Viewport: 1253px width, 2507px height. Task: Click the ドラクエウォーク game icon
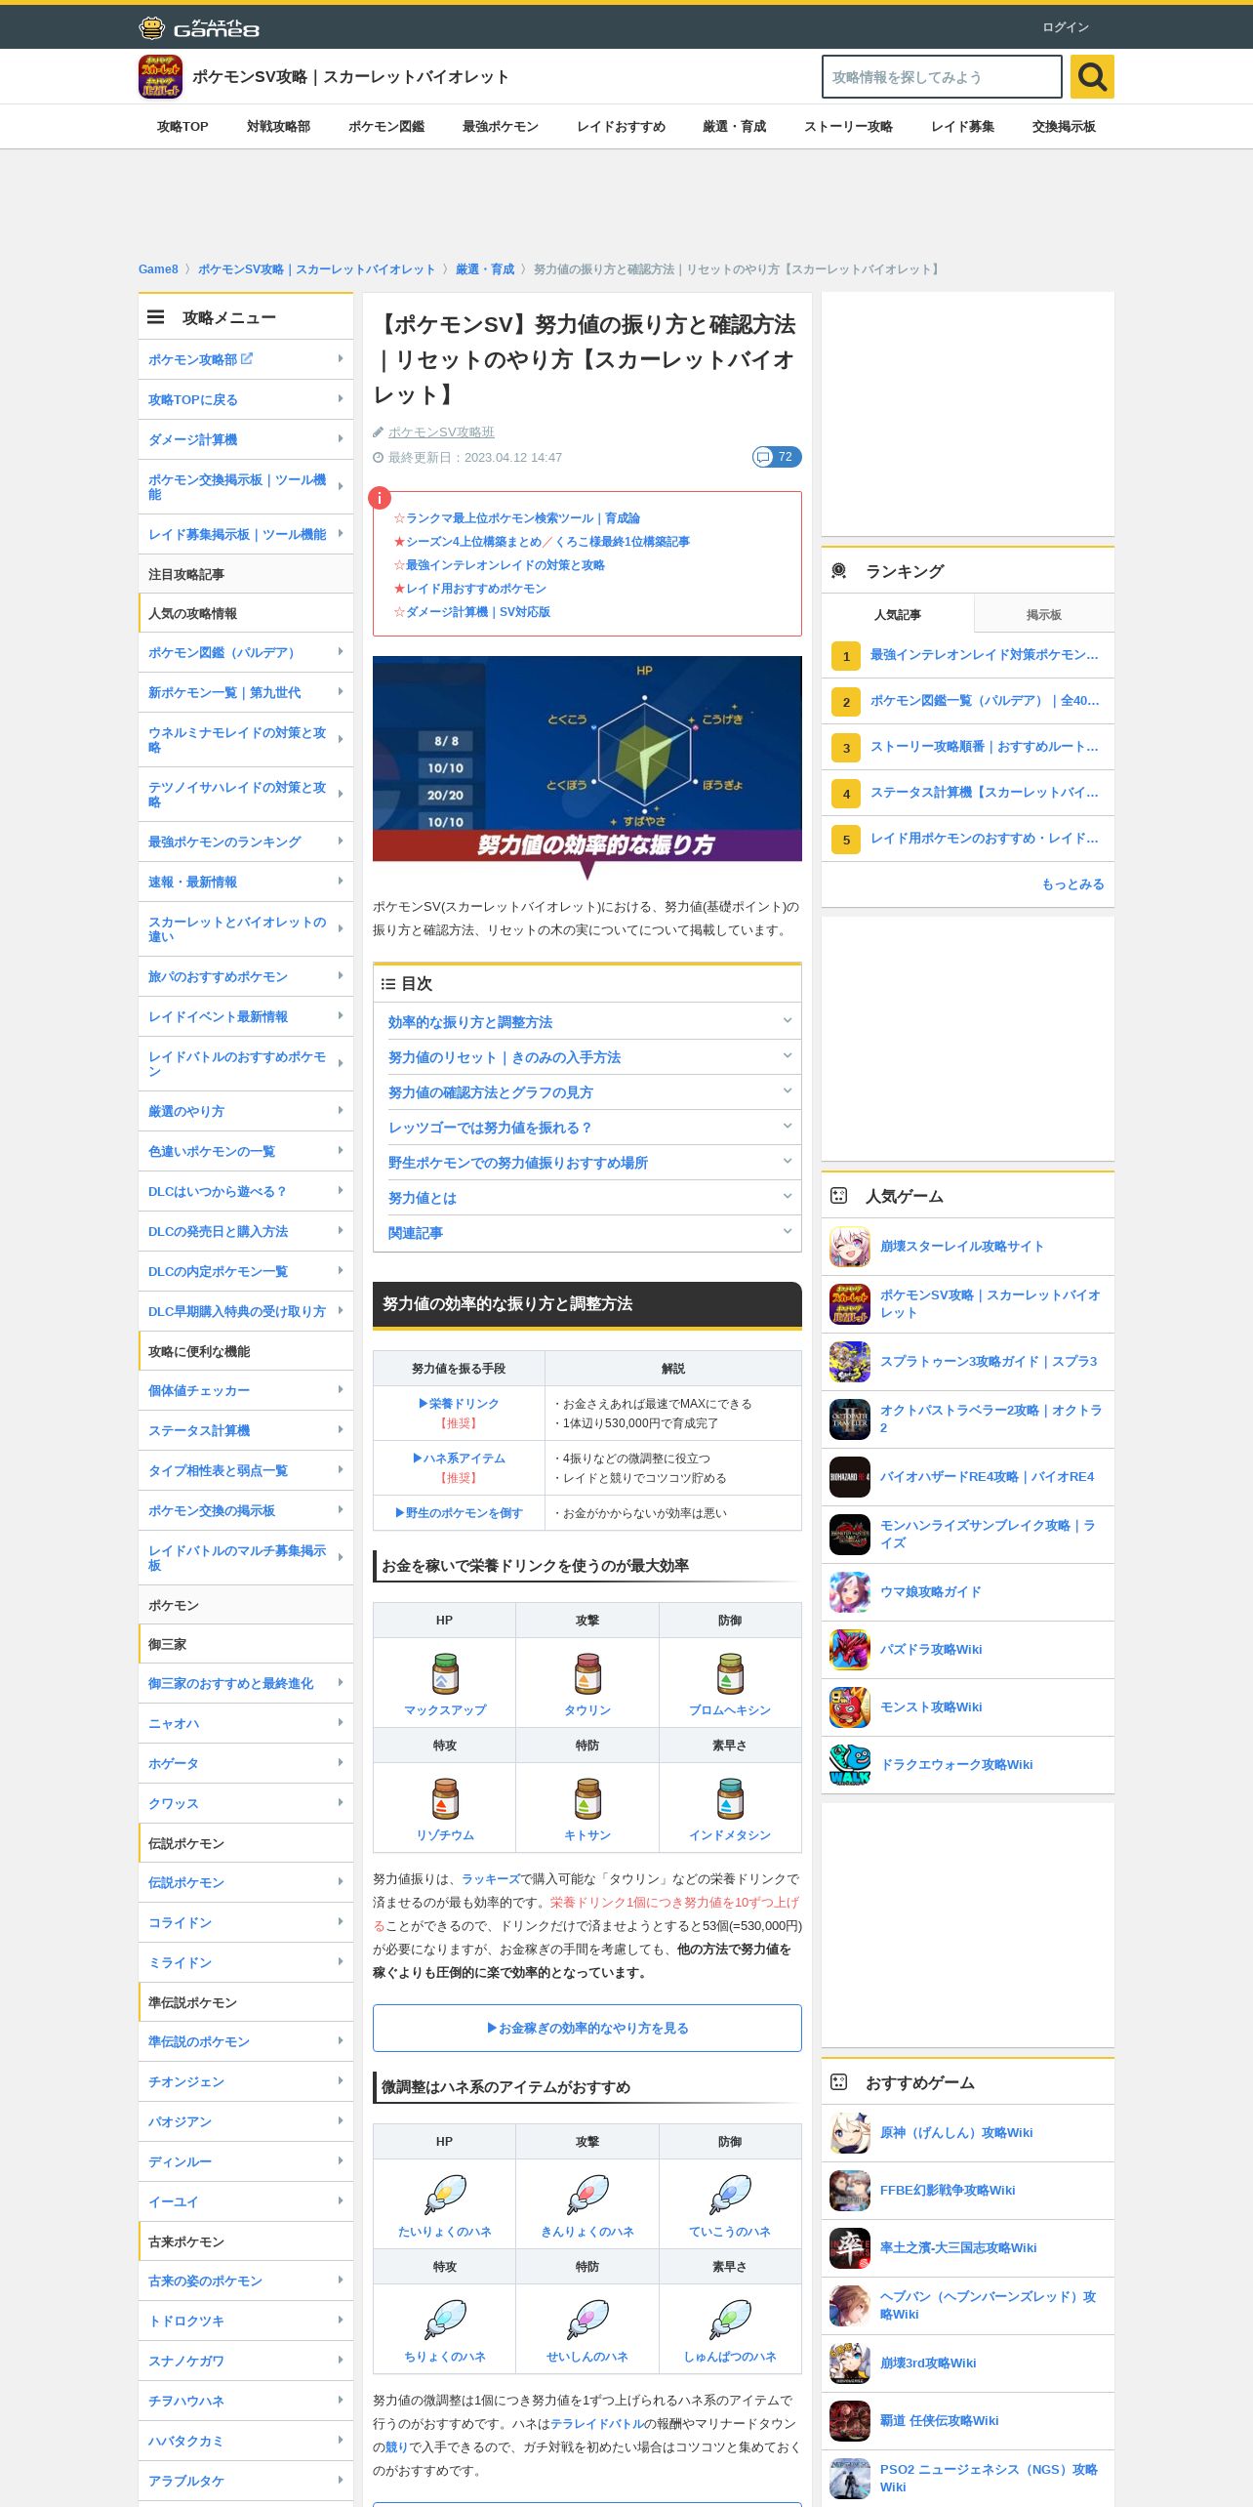(849, 1765)
